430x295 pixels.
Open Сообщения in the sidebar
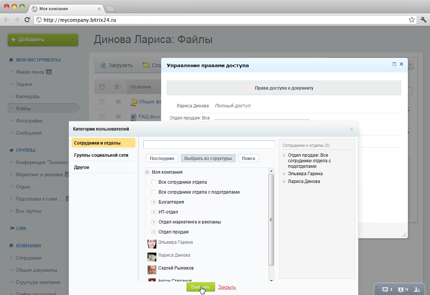28,133
